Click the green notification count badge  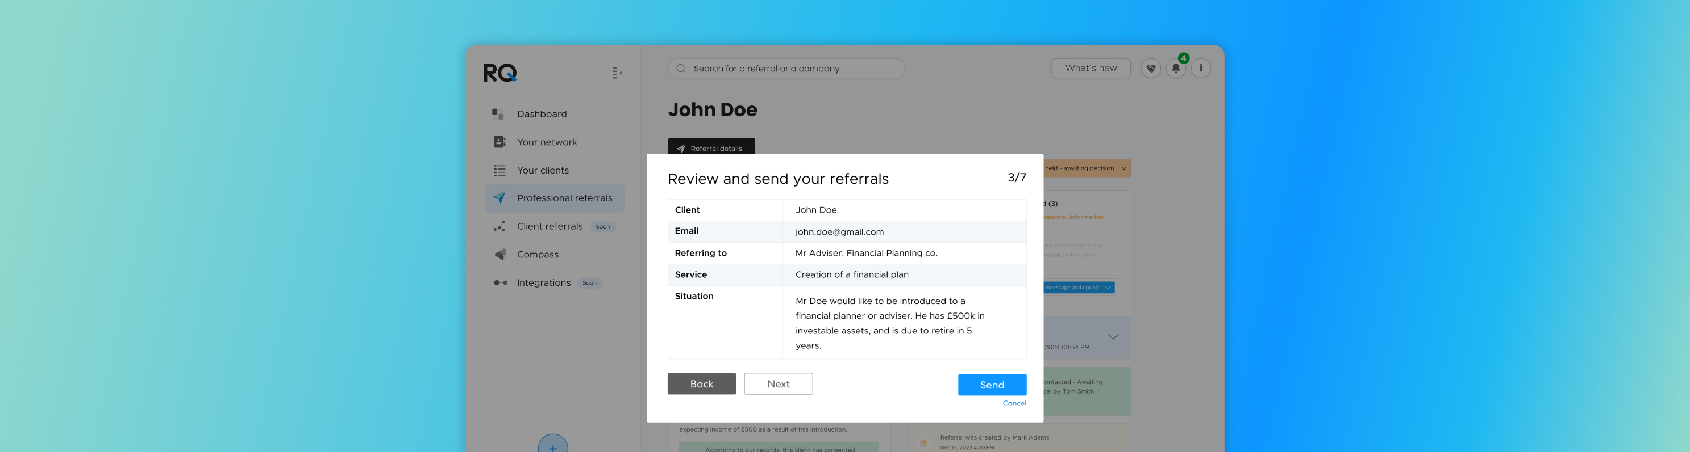[1183, 58]
